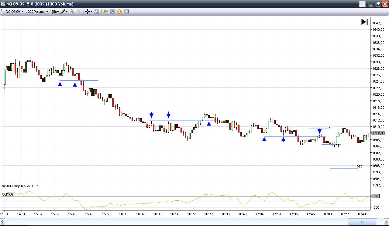Click the 1642,00 price axis label
The width and height of the screenshot is (389, 226).
tap(378, 23)
